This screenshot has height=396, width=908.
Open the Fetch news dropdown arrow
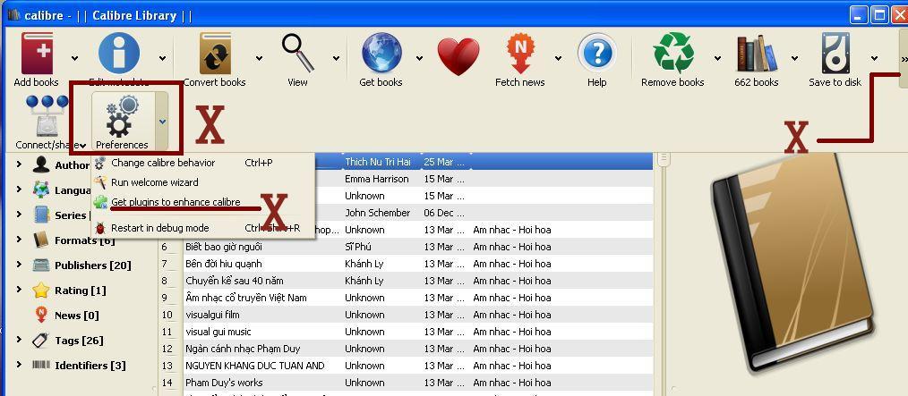558,58
